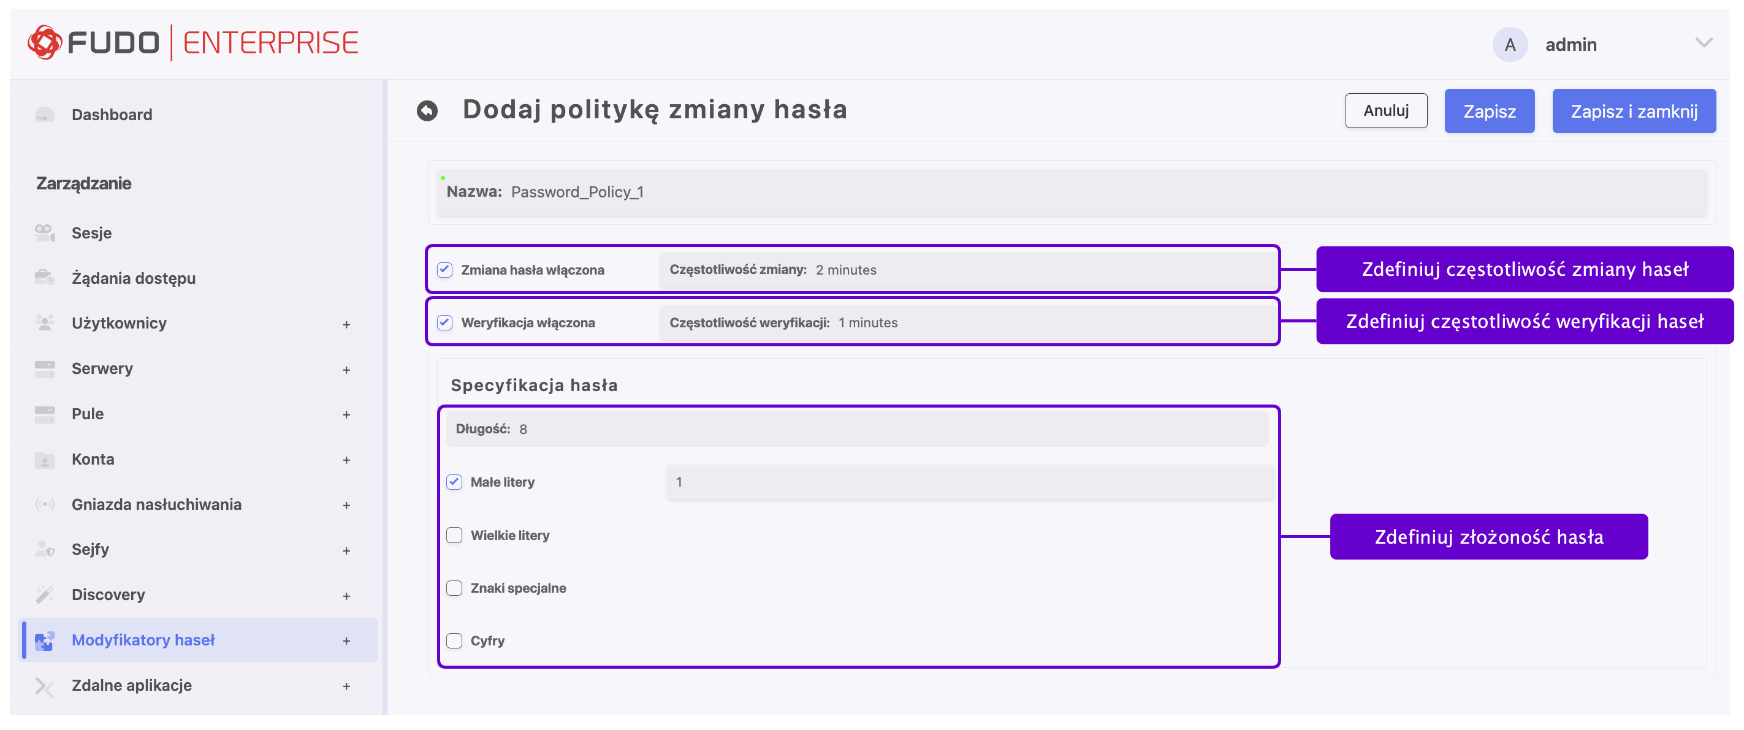Open Sesje in the sidebar
Screen dimensions: 1744x730
pyautogui.click(x=91, y=233)
